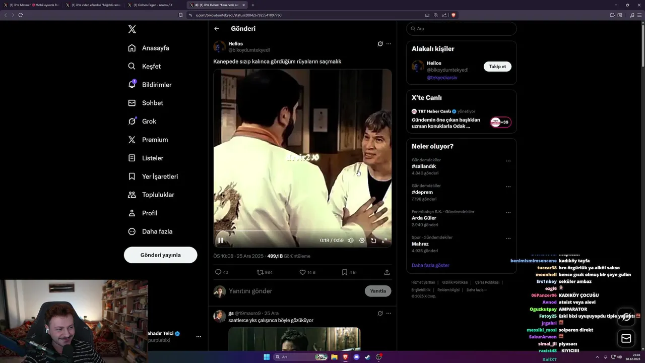Go to Sohbet messages
Screen dimensions: 645x363
[146, 103]
